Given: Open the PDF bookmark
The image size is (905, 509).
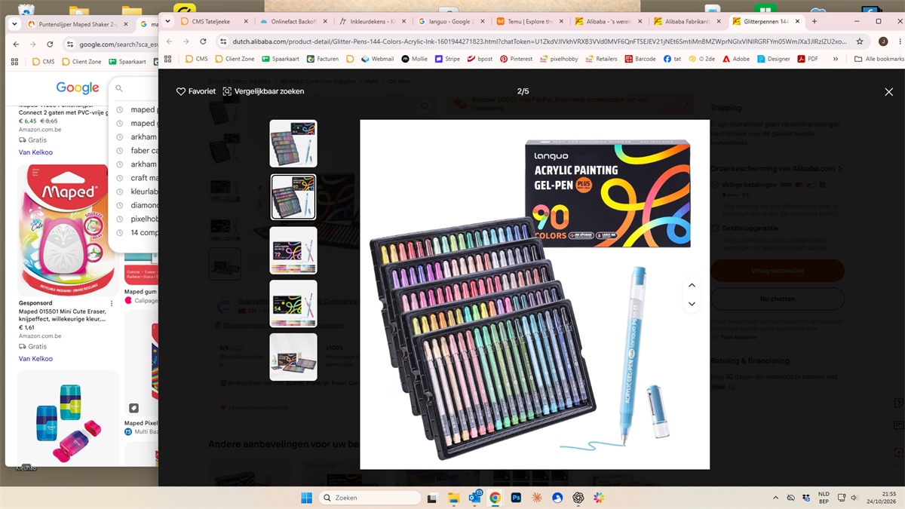Looking at the screenshot, I should [808, 59].
